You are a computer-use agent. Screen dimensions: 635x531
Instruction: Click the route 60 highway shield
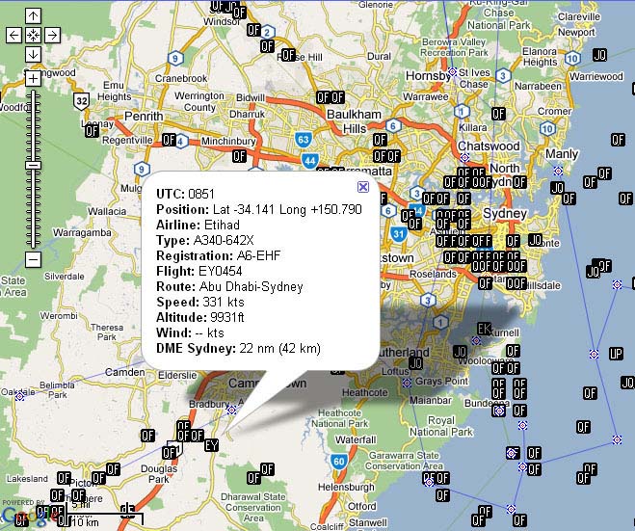(x=338, y=462)
